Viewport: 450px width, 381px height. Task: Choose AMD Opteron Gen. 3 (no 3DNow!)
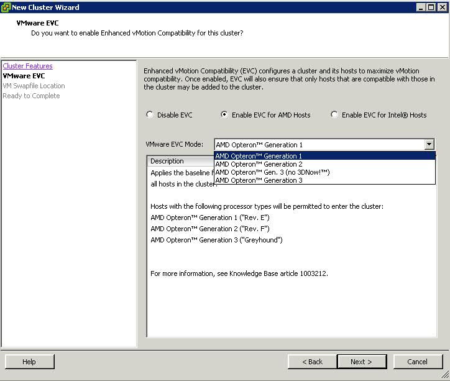tap(324, 172)
